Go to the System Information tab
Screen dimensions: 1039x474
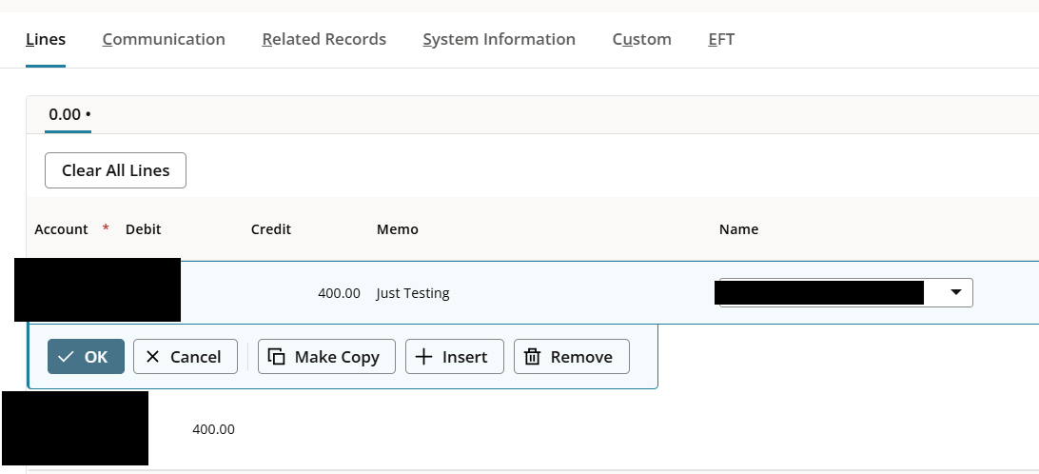point(499,39)
